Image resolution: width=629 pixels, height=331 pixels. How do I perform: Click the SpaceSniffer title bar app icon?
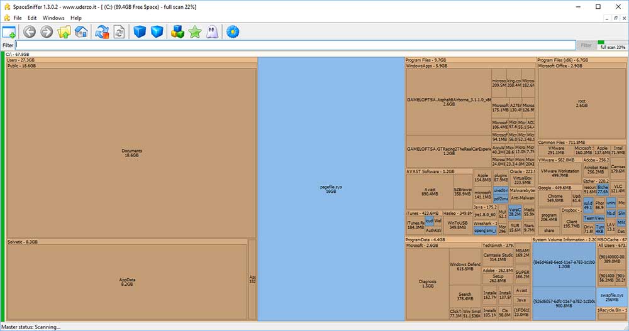click(7, 7)
